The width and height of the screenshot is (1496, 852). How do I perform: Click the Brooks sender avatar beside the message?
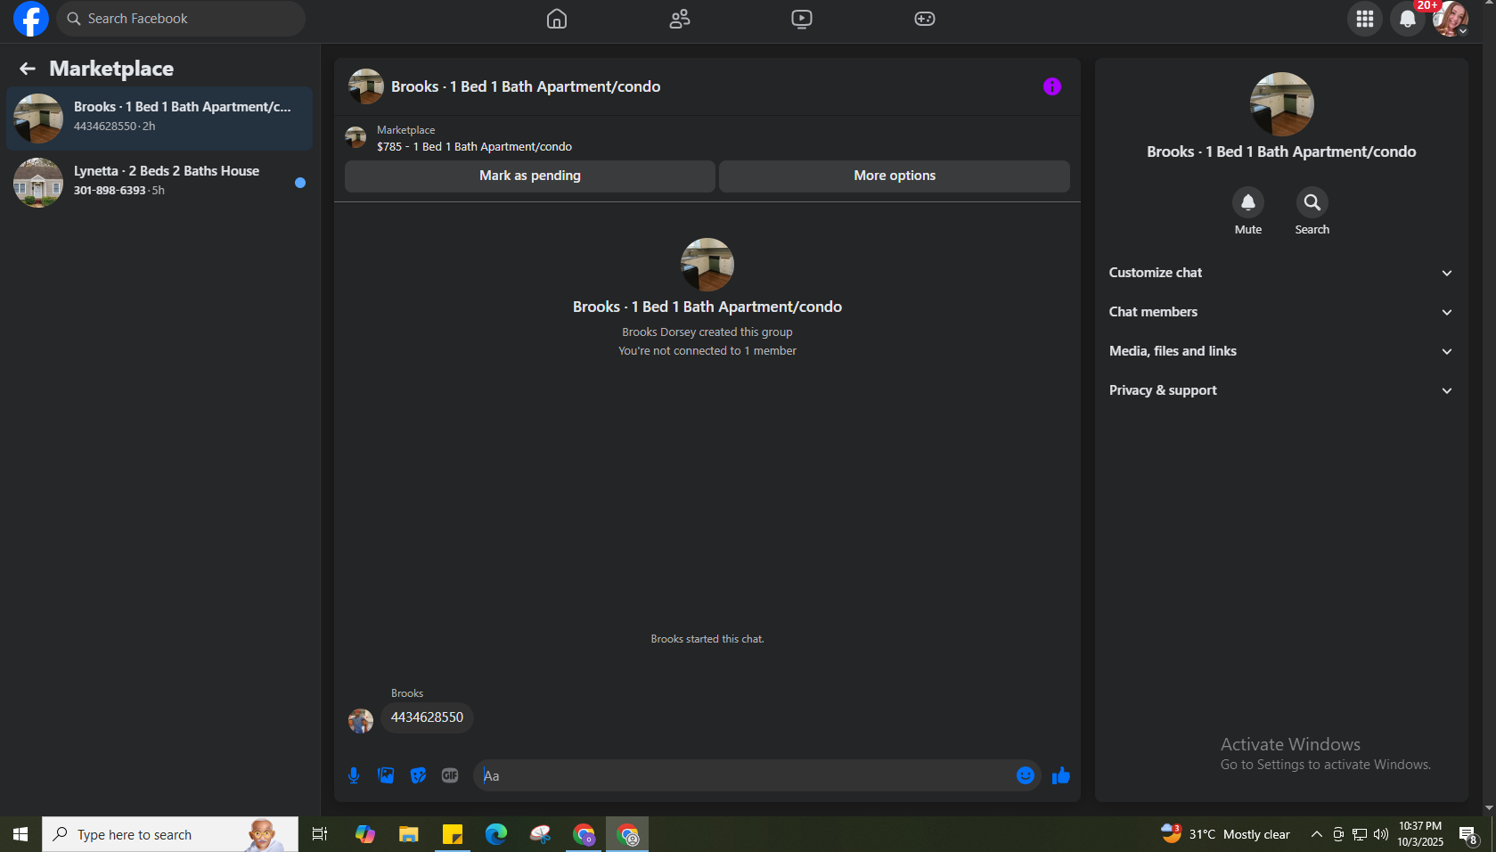tap(361, 721)
